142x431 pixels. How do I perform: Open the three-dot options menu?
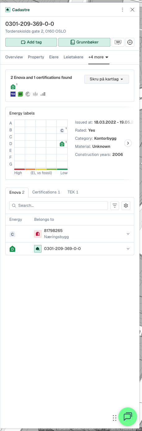[122, 10]
